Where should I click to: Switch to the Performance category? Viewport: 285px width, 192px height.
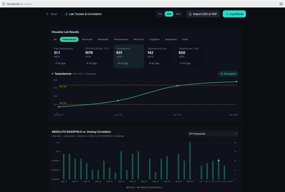click(x=121, y=39)
